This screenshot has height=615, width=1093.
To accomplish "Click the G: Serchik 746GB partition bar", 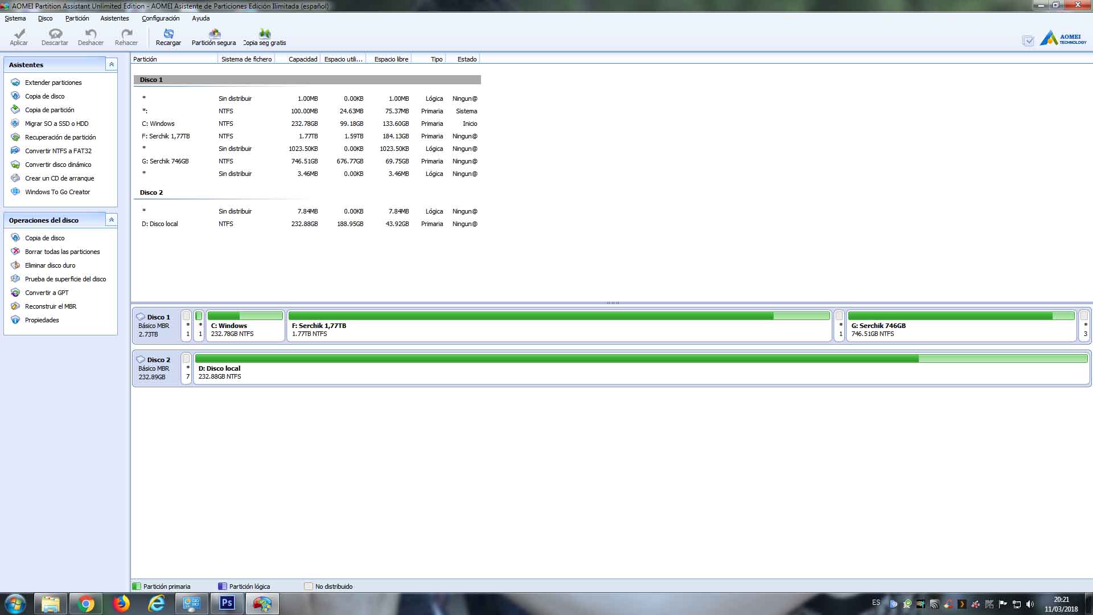I will [x=961, y=326].
